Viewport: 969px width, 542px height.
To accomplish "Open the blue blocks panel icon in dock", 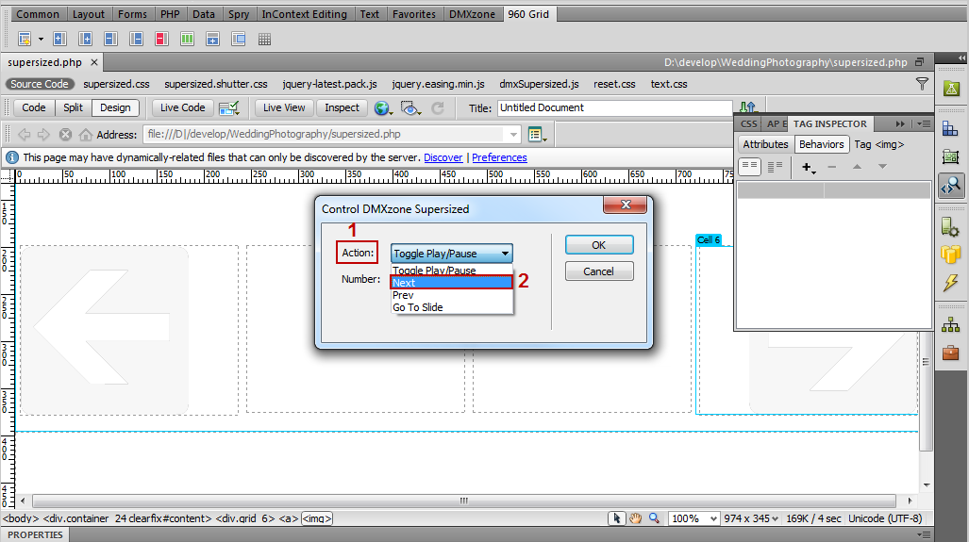I will click(951, 128).
